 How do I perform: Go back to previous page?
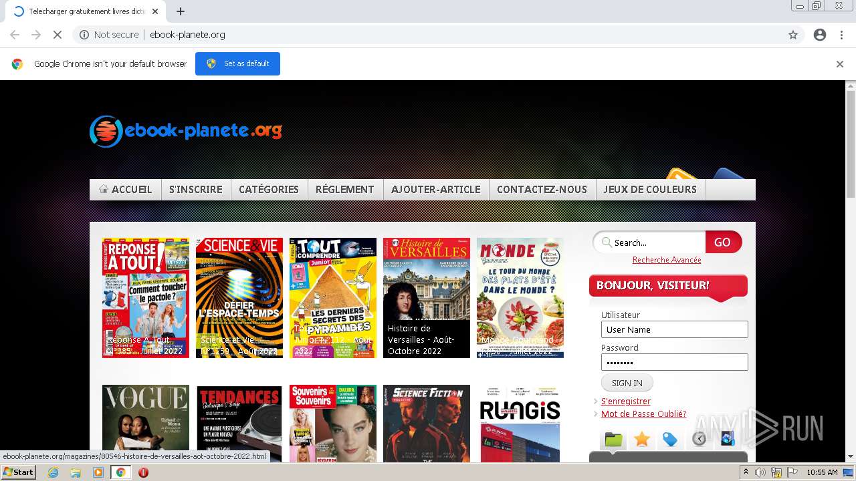[x=15, y=35]
